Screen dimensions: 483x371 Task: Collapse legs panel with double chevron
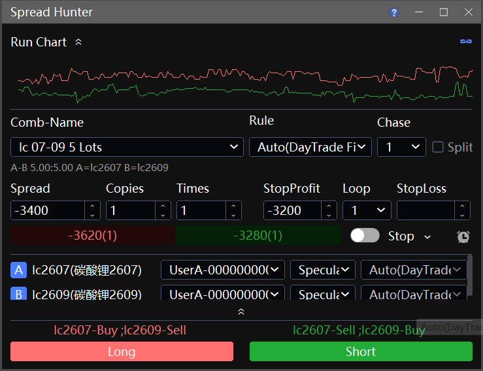click(x=241, y=312)
